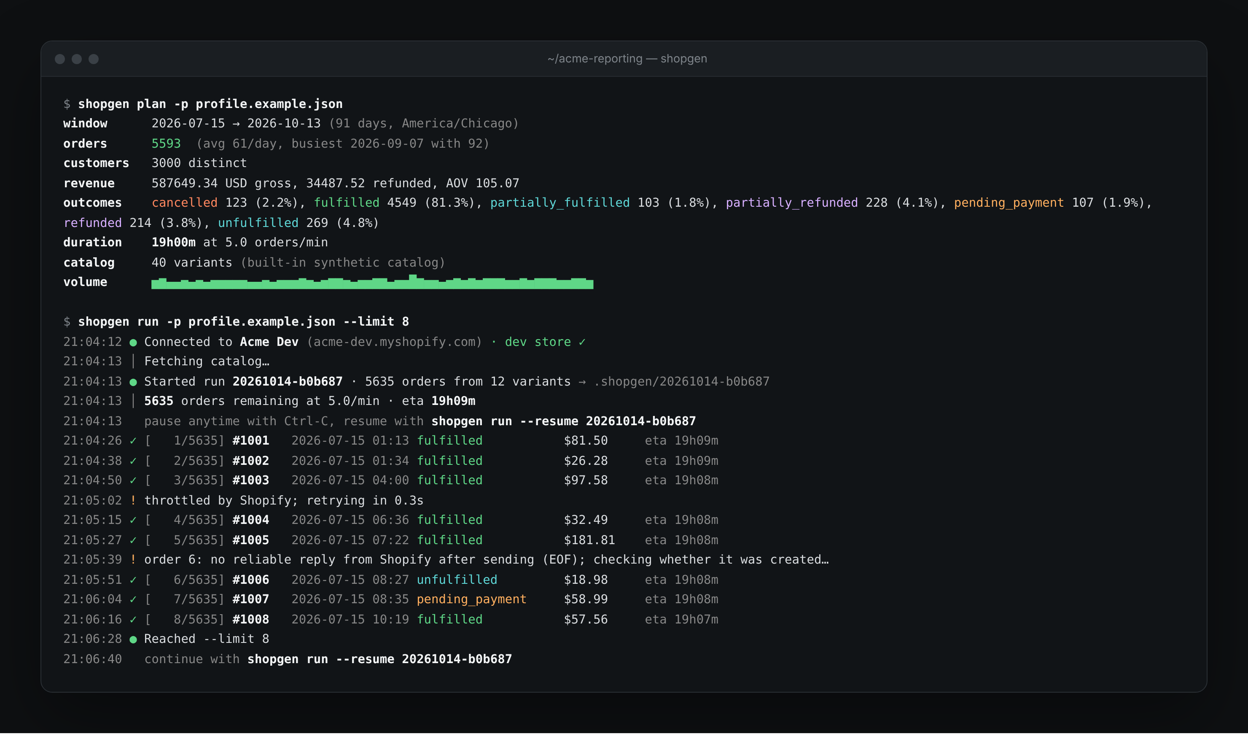Click the '[ 7/5635]' progress counter
1248x734 pixels.
click(x=185, y=599)
